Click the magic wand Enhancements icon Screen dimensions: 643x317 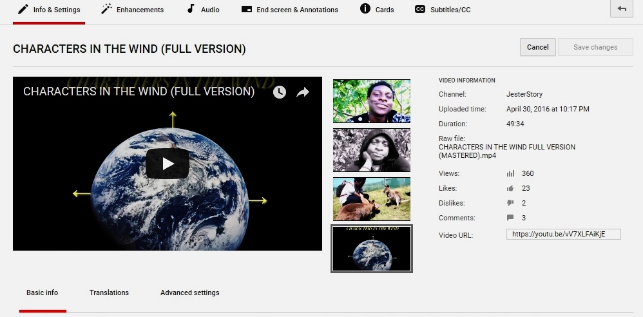[106, 9]
